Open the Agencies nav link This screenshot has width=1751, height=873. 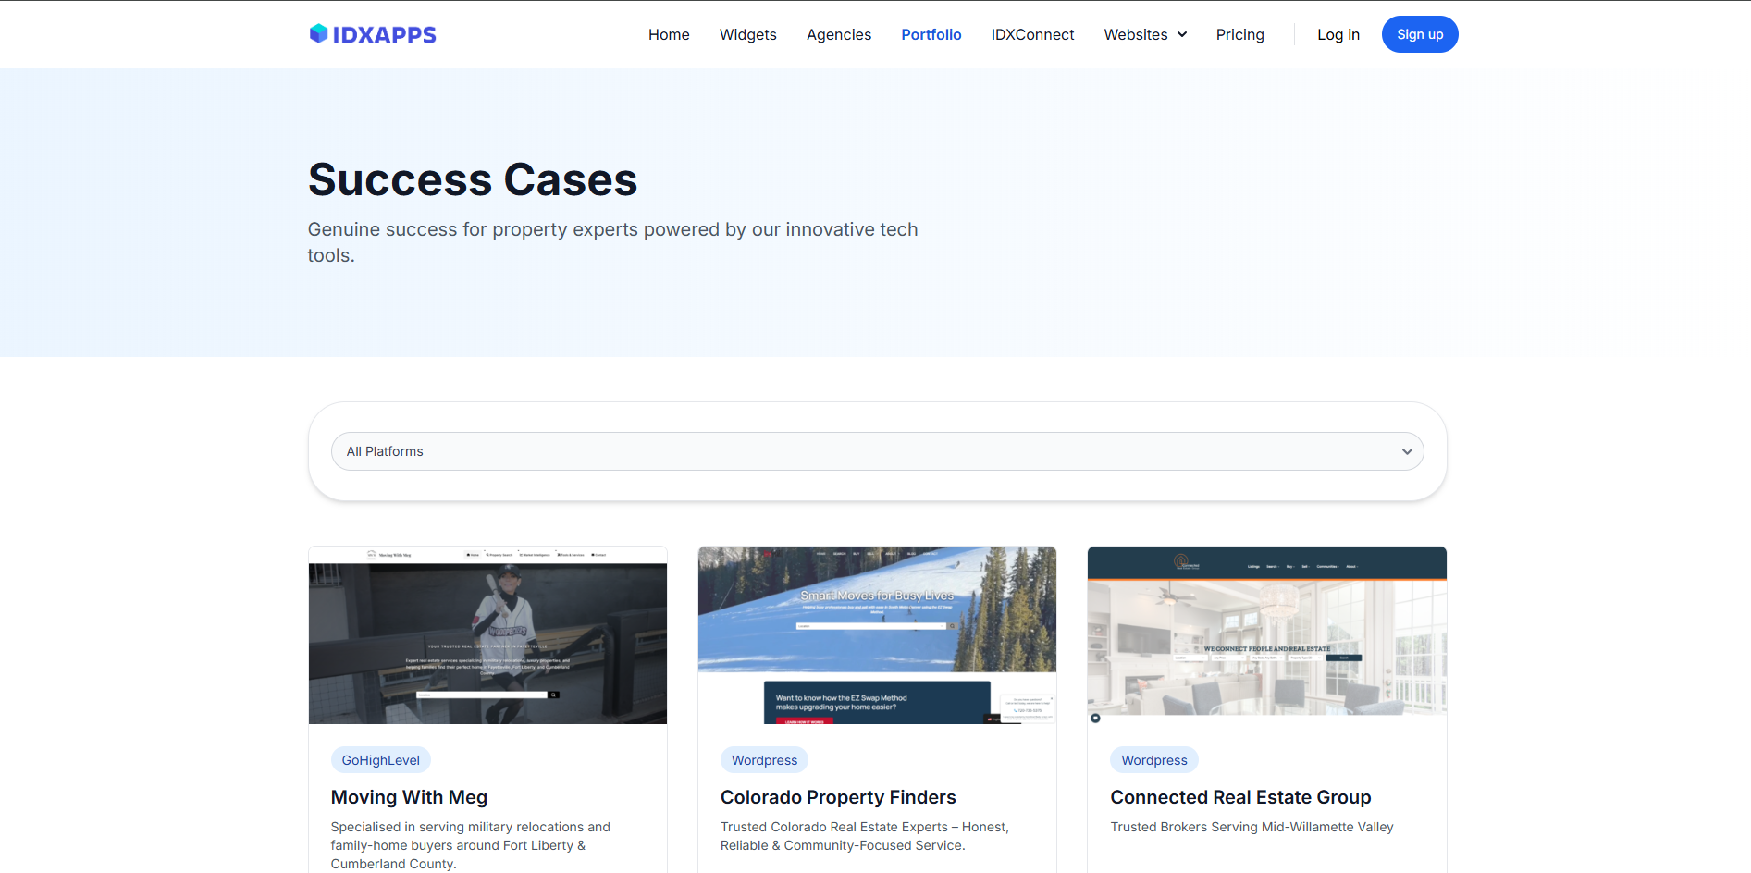tap(839, 34)
